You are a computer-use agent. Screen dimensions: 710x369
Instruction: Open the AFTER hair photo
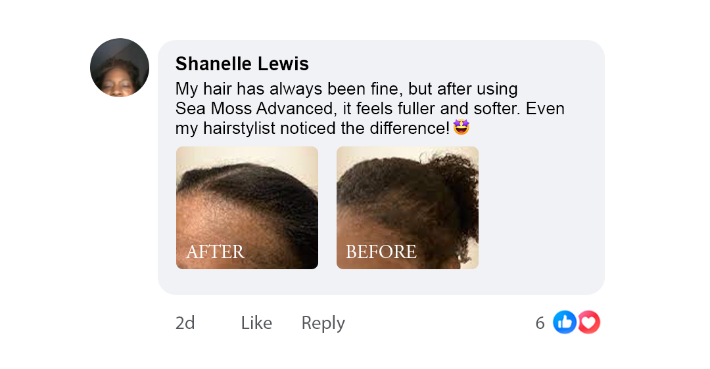click(x=247, y=207)
